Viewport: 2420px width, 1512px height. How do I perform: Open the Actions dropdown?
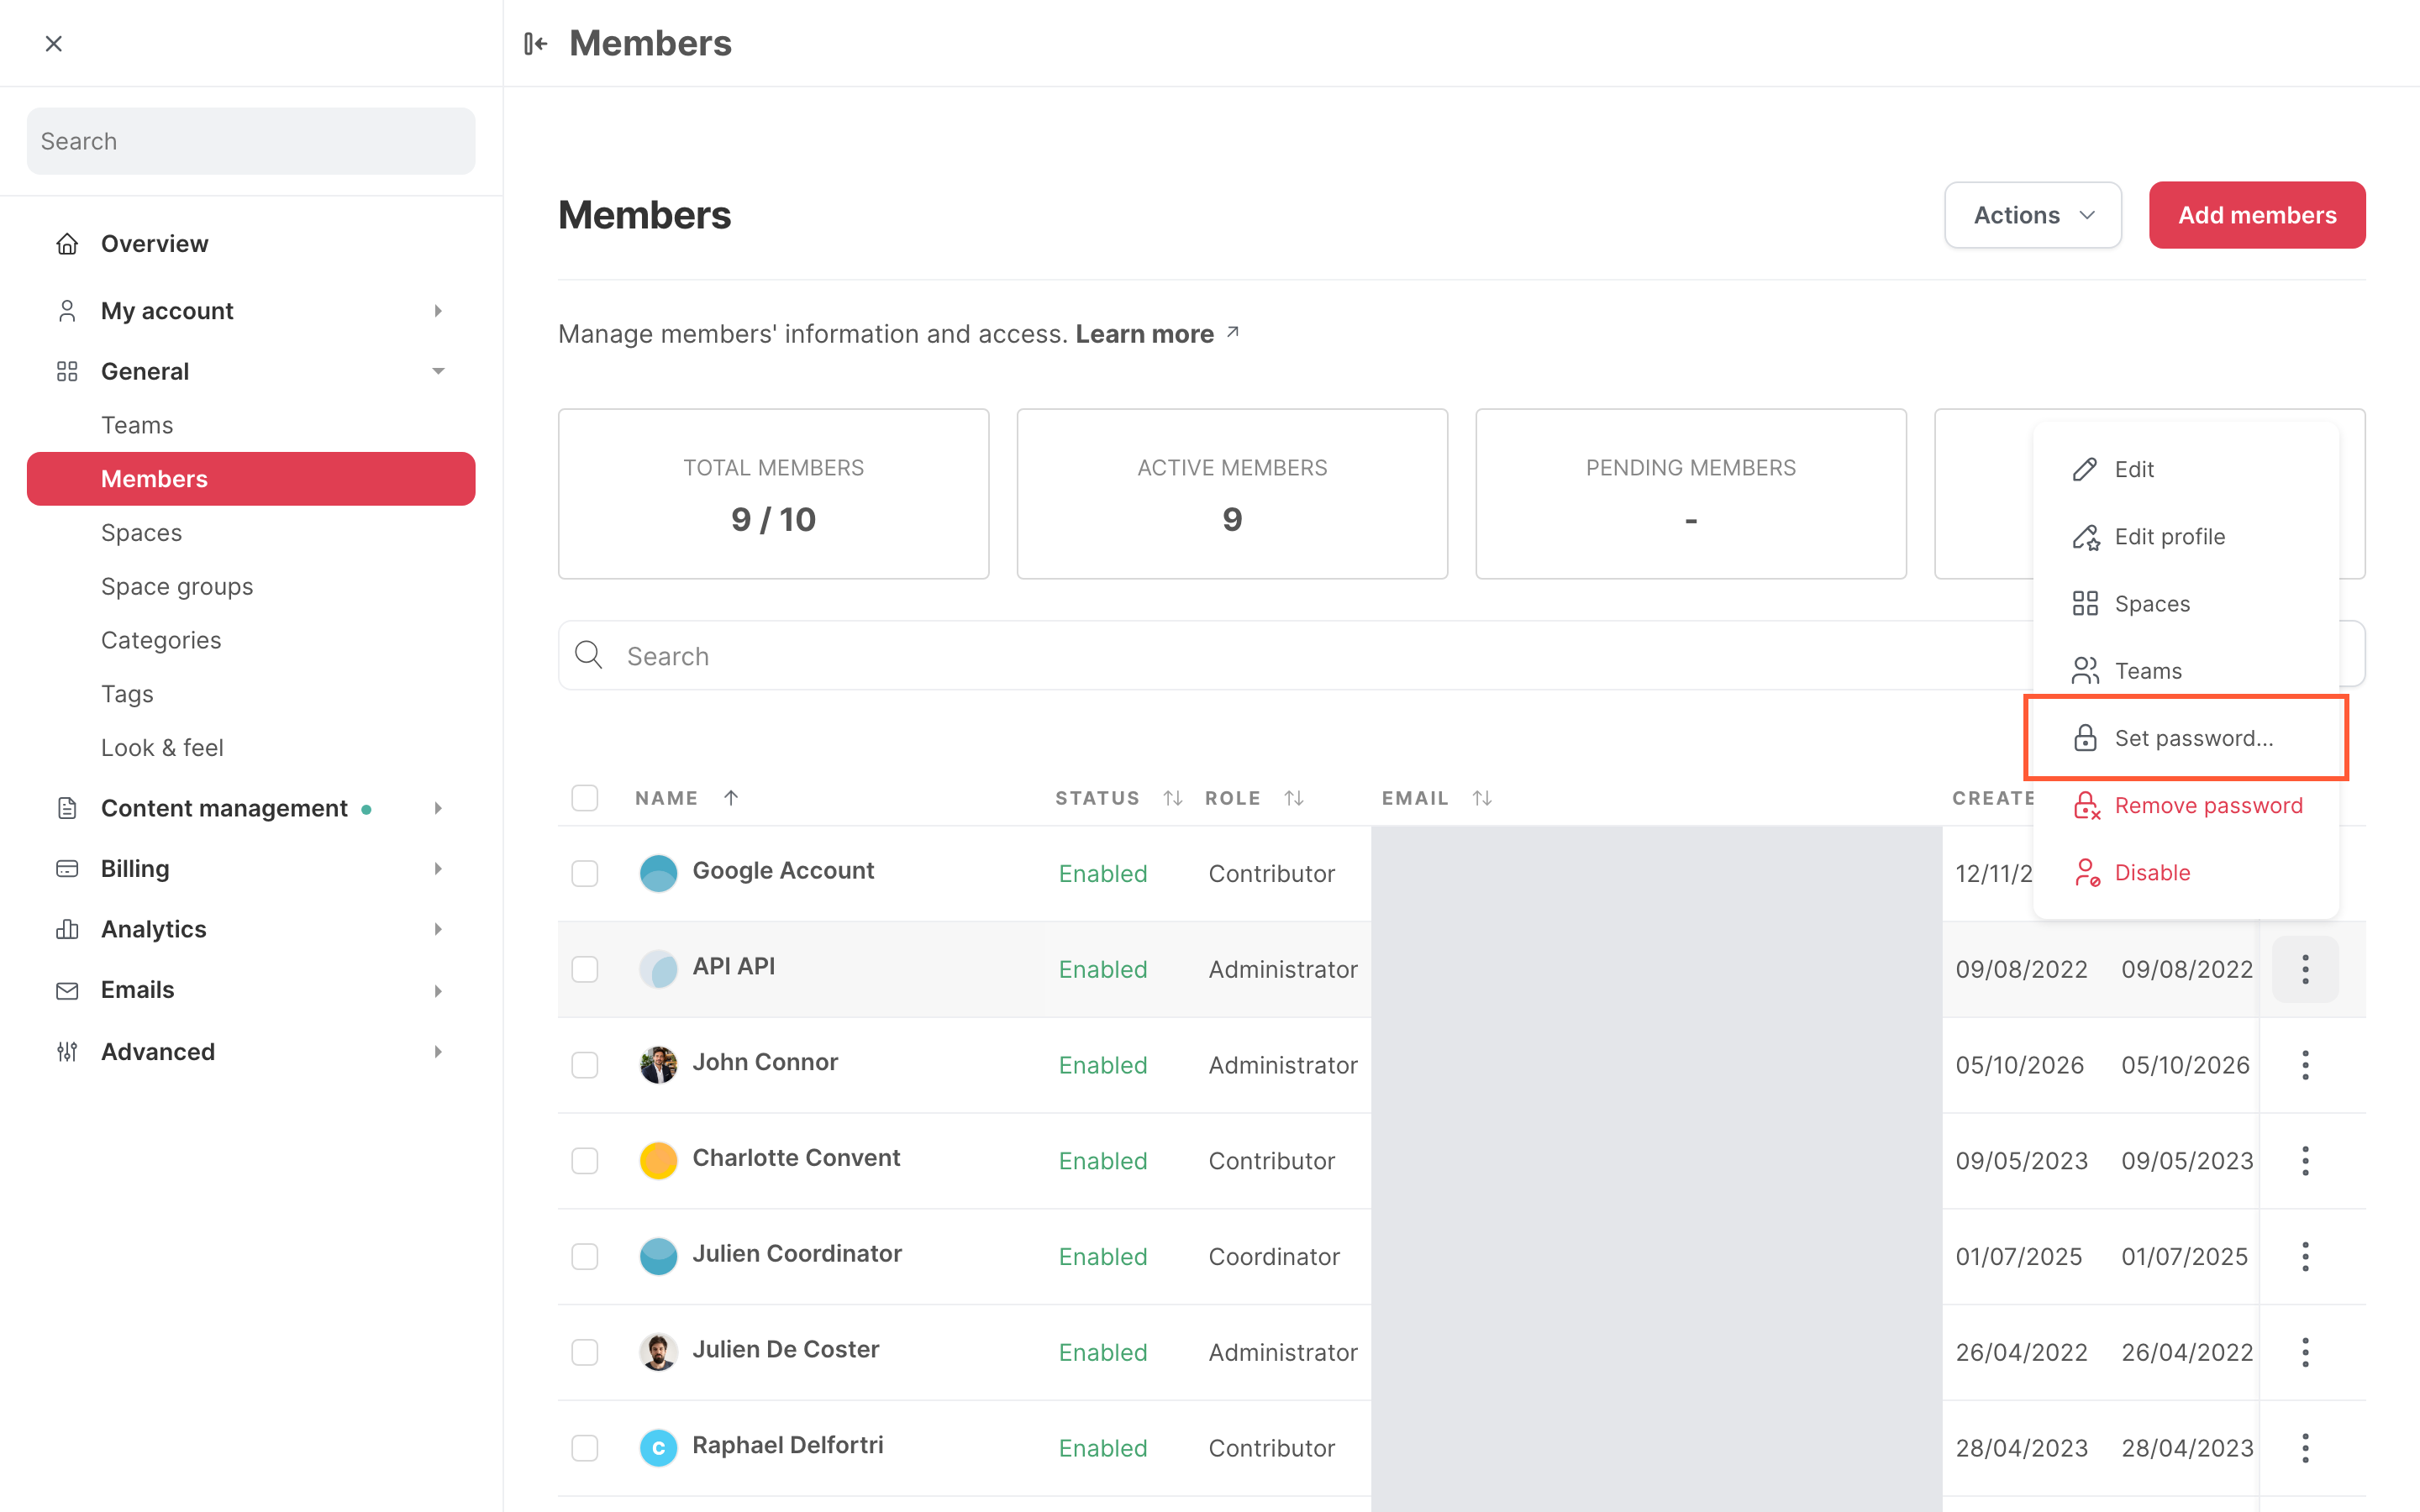click(x=2033, y=215)
